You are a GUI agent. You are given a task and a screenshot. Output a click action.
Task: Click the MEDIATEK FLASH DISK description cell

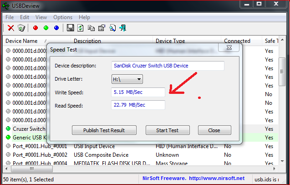click(112, 163)
